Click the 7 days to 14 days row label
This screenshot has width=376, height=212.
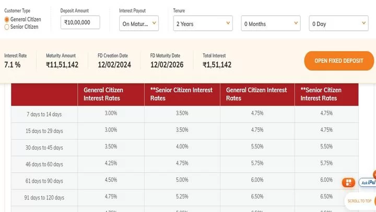pos(44,115)
